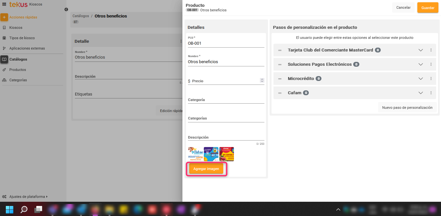Click Nuevo paso de personalización button
The height and width of the screenshot is (216, 441).
407,108
